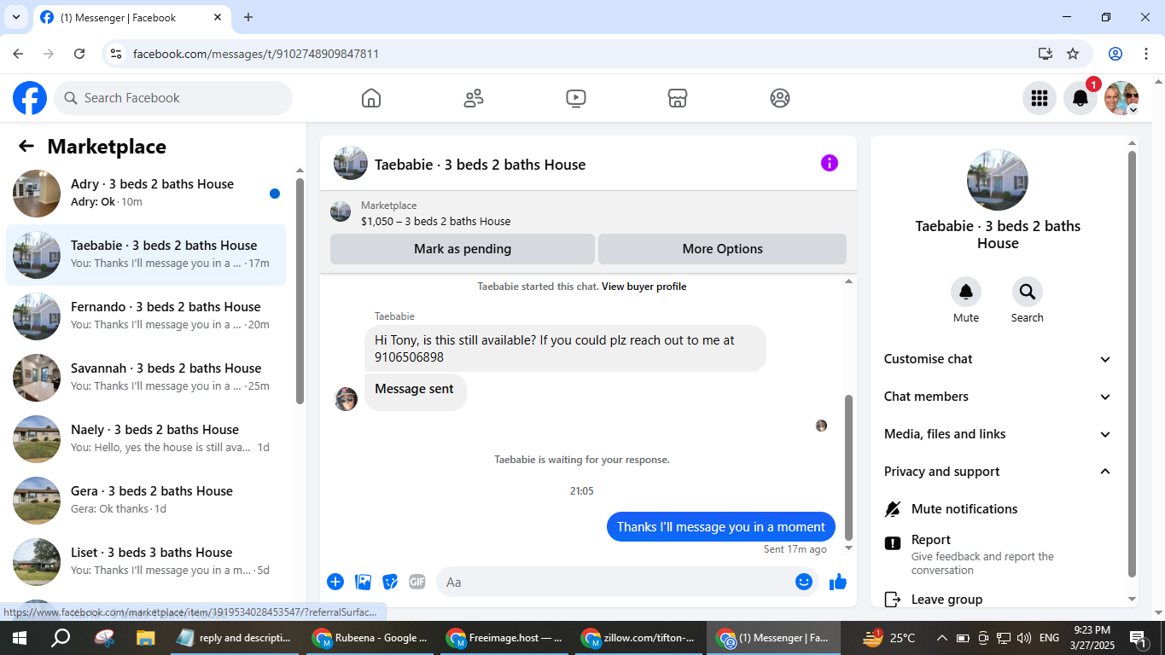Open the View buyer profile link
This screenshot has height=655, width=1165.
tap(644, 287)
